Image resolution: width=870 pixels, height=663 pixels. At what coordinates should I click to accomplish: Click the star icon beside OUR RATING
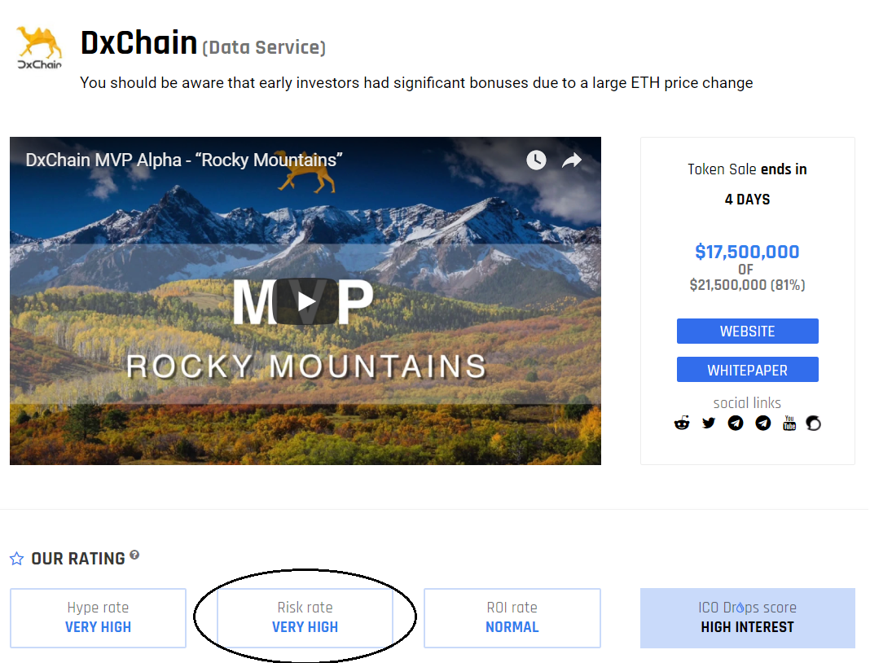[x=16, y=559]
